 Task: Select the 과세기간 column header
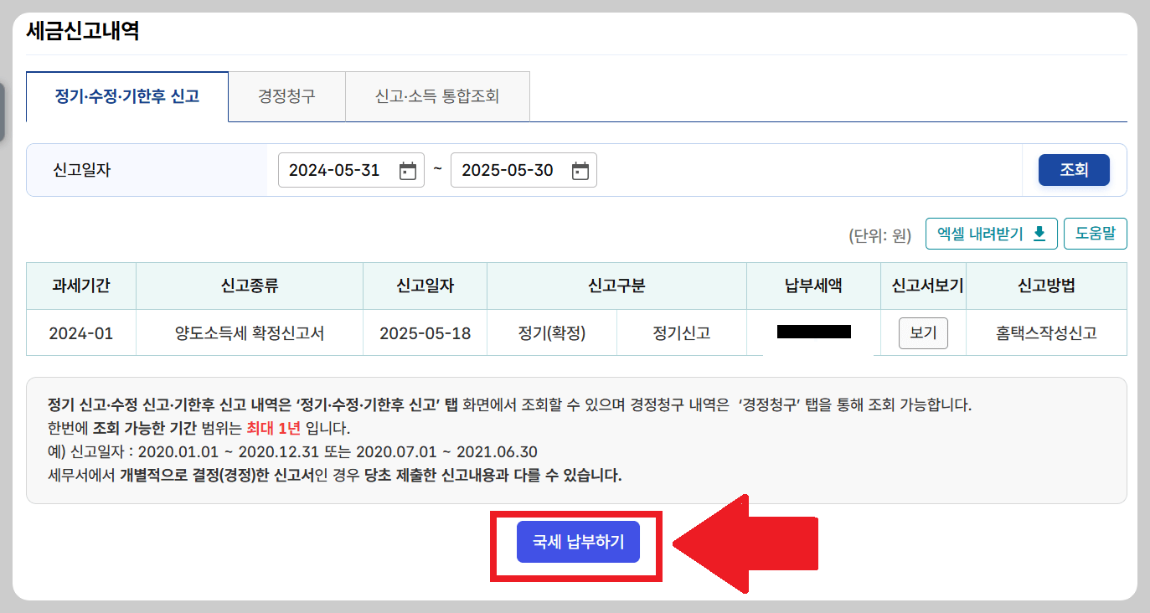point(81,286)
